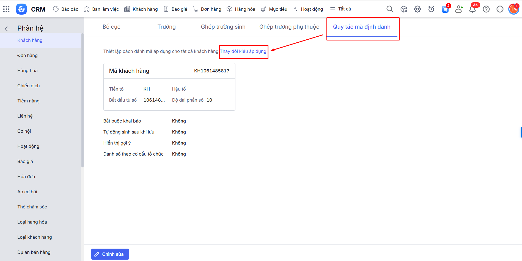Expand the Tất cả menu
This screenshot has width=522, height=261.
340,9
